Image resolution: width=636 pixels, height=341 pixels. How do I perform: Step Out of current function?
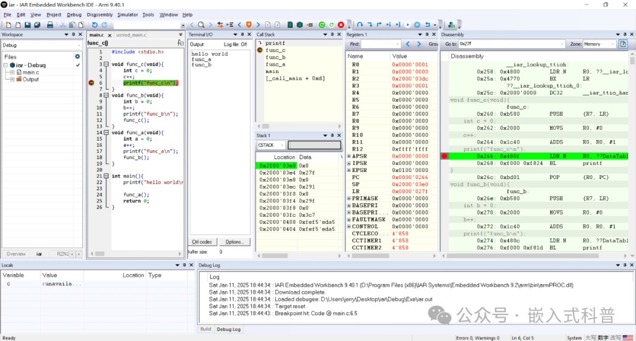pos(379,25)
